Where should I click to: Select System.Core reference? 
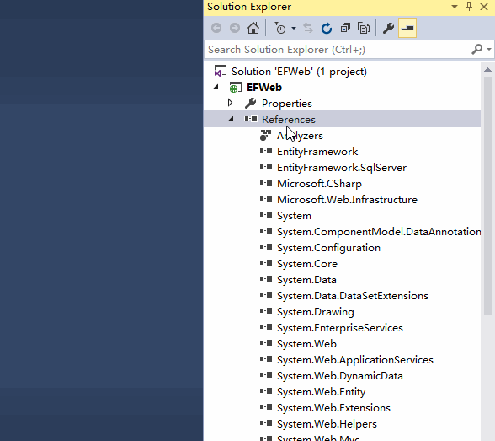[306, 264]
